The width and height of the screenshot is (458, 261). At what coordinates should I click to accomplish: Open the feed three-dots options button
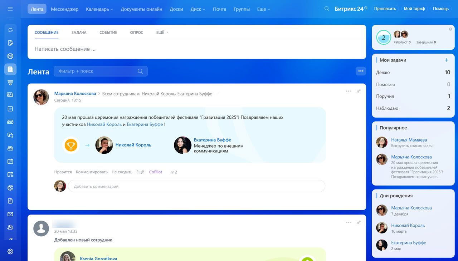[x=361, y=71]
